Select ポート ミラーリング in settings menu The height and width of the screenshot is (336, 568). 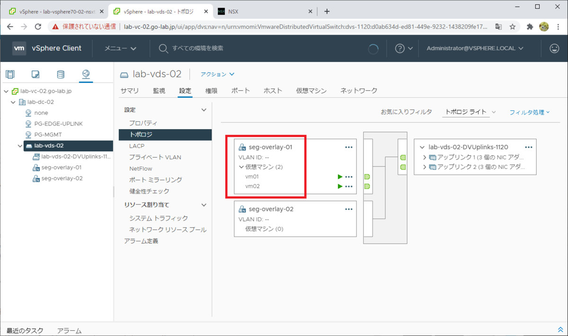156,180
